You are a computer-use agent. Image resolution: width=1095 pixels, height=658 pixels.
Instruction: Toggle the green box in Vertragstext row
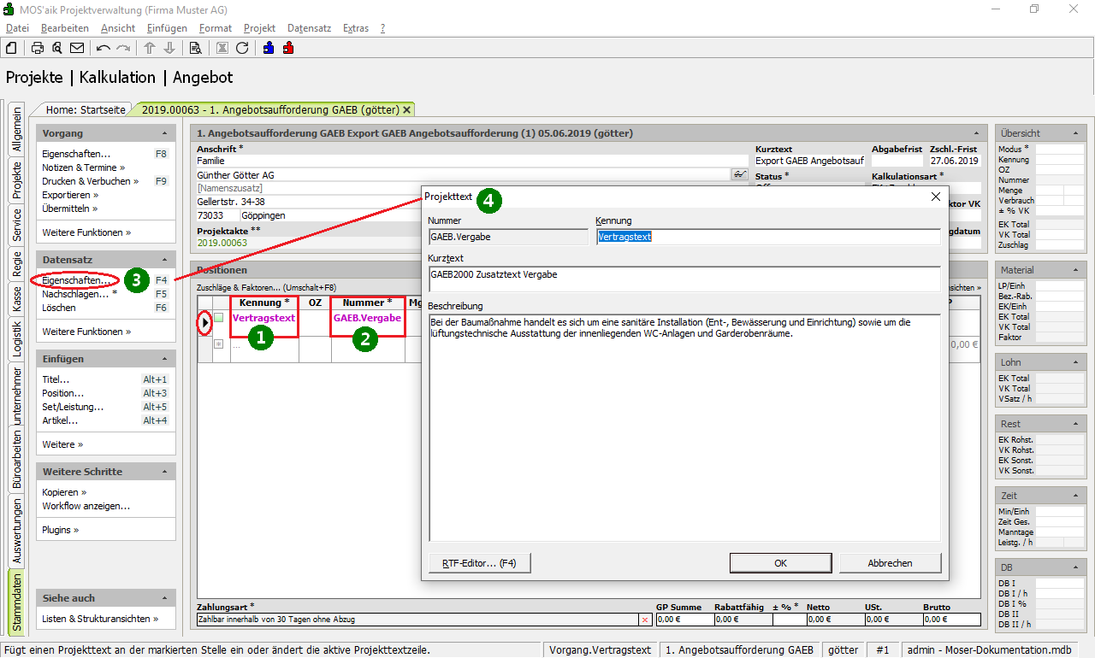click(x=219, y=318)
